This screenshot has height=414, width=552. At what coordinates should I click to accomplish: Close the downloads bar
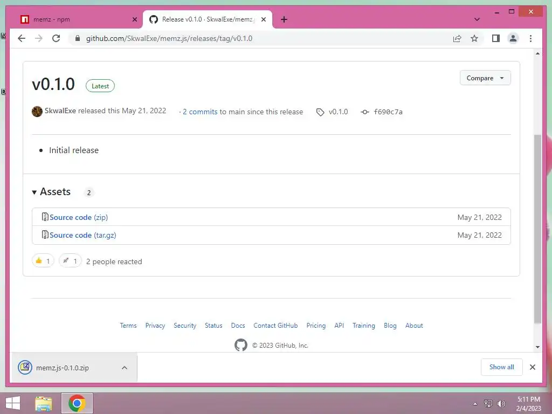[532, 367]
